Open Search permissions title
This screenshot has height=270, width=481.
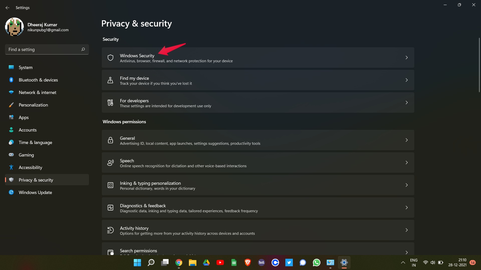pyautogui.click(x=139, y=250)
